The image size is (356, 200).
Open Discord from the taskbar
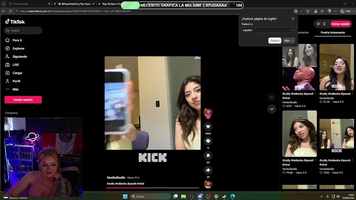(x=200, y=196)
